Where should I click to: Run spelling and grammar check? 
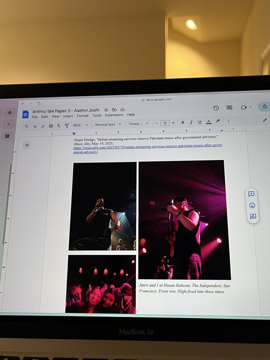point(59,126)
